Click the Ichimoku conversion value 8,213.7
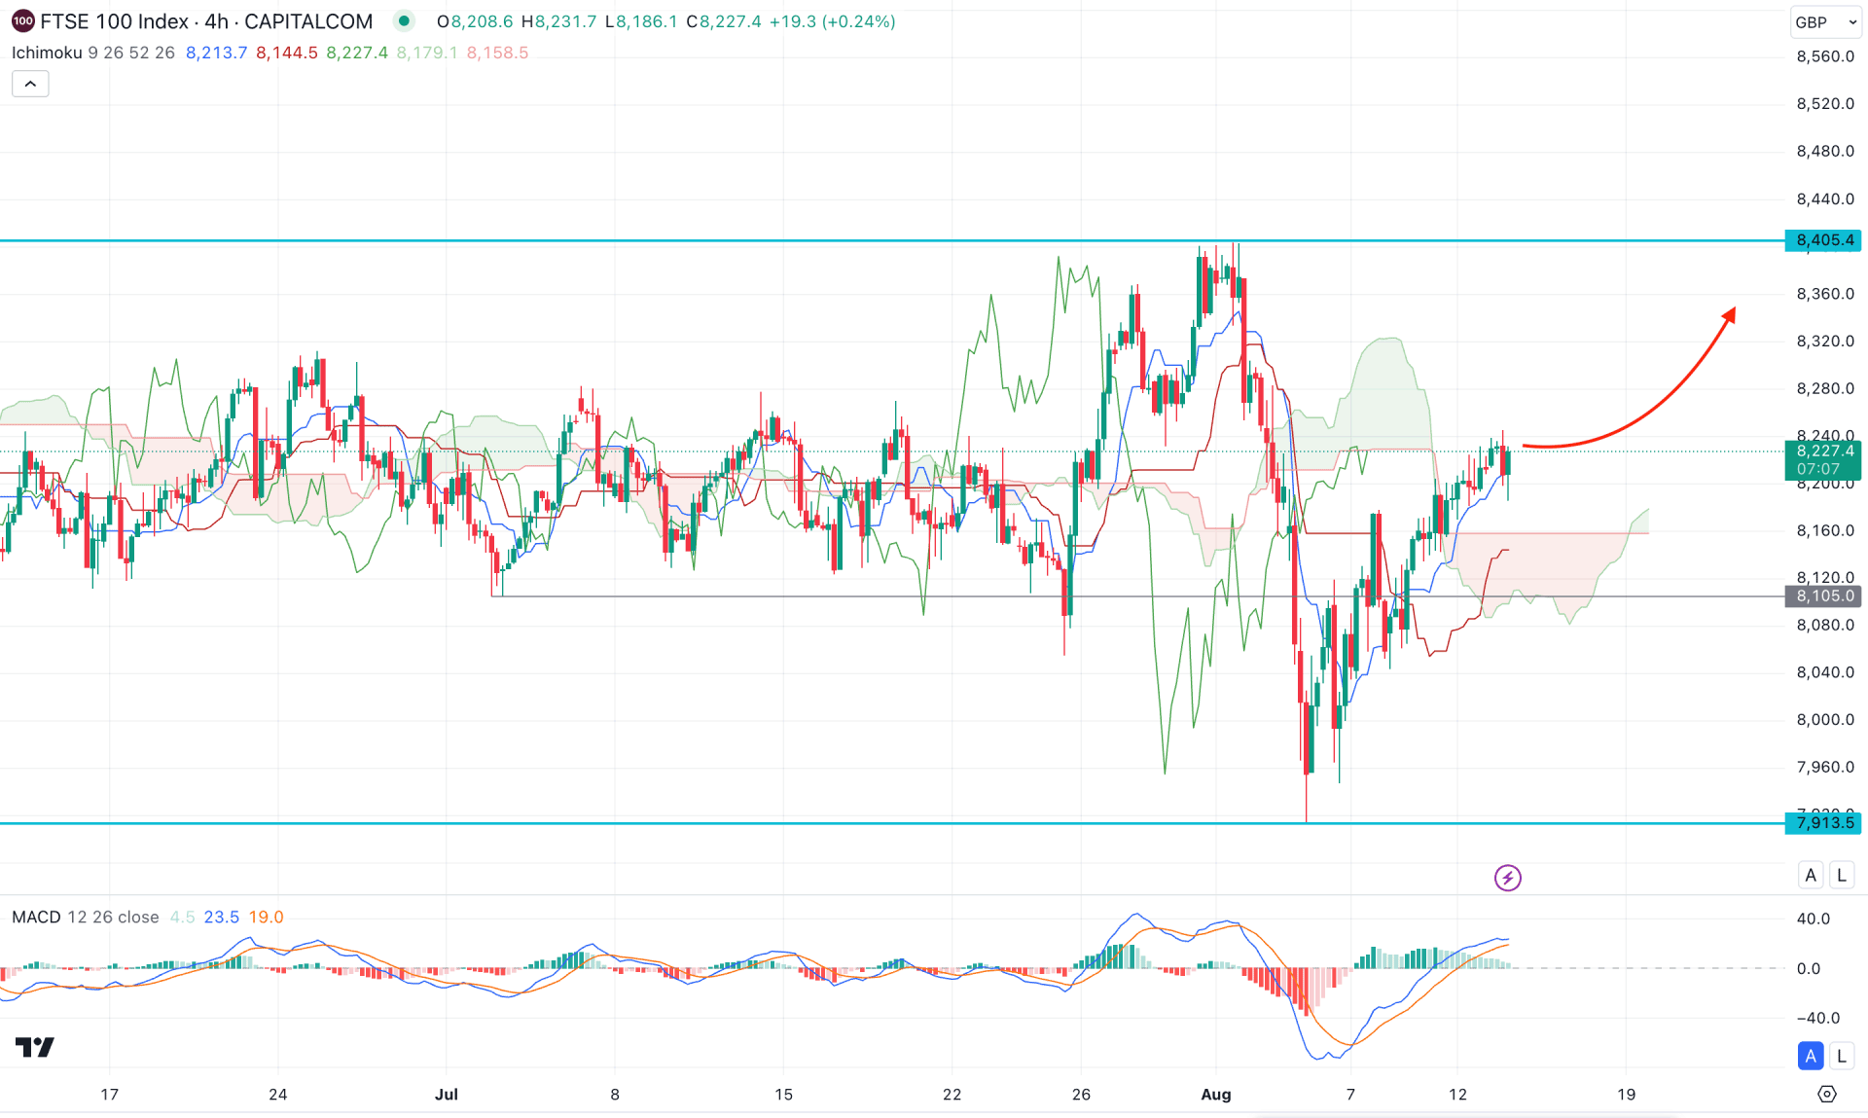 pos(216,53)
